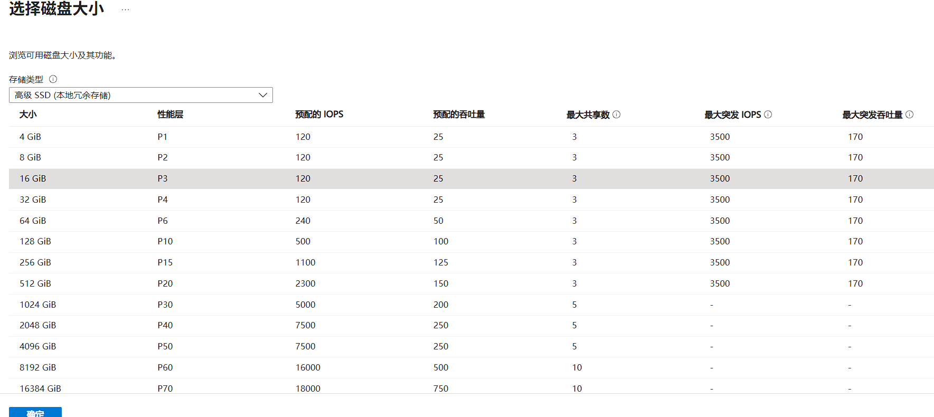Image resolution: width=934 pixels, height=417 pixels.
Task: Click info icon beside 最大突发吞吐量 header
Action: (909, 115)
